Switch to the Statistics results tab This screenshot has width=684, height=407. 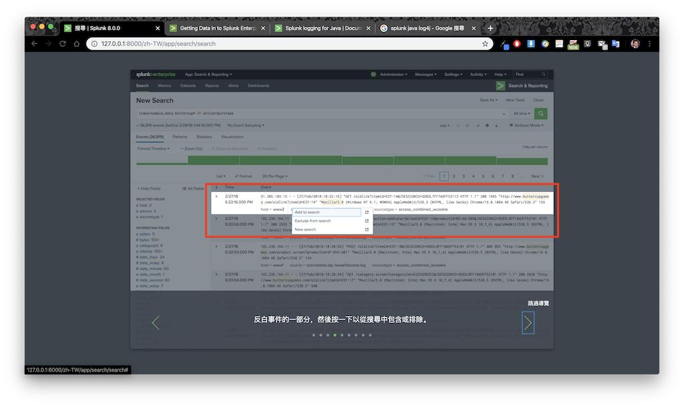point(204,137)
